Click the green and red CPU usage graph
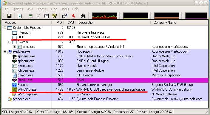Viewport: 210px width, 115px height. pyautogui.click(x=104, y=16)
